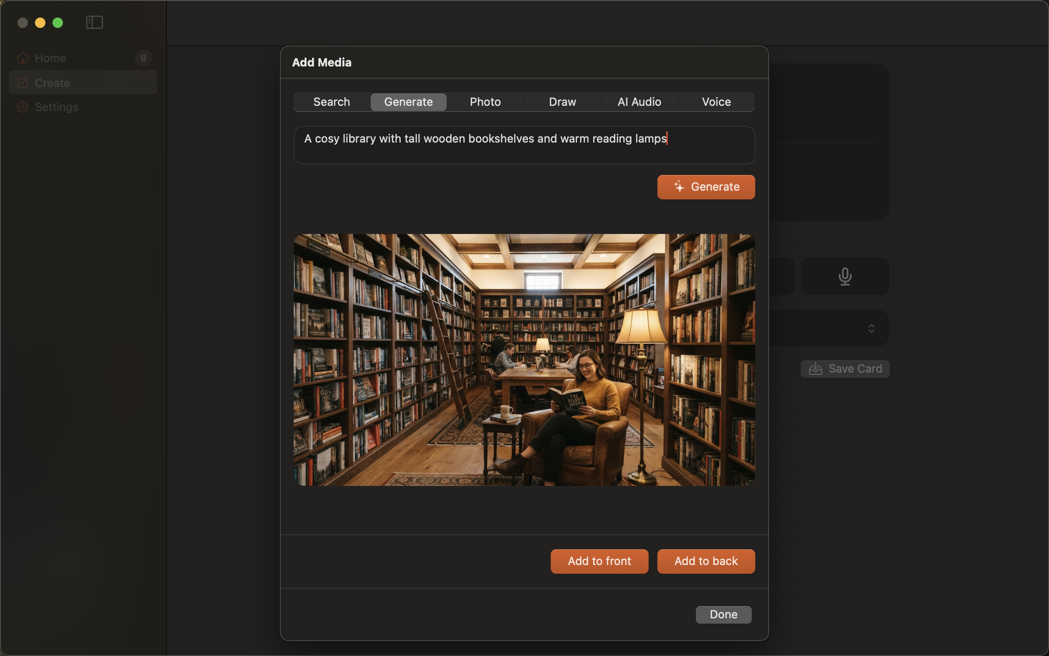Click Add to front button
This screenshot has width=1049, height=656.
(599, 561)
